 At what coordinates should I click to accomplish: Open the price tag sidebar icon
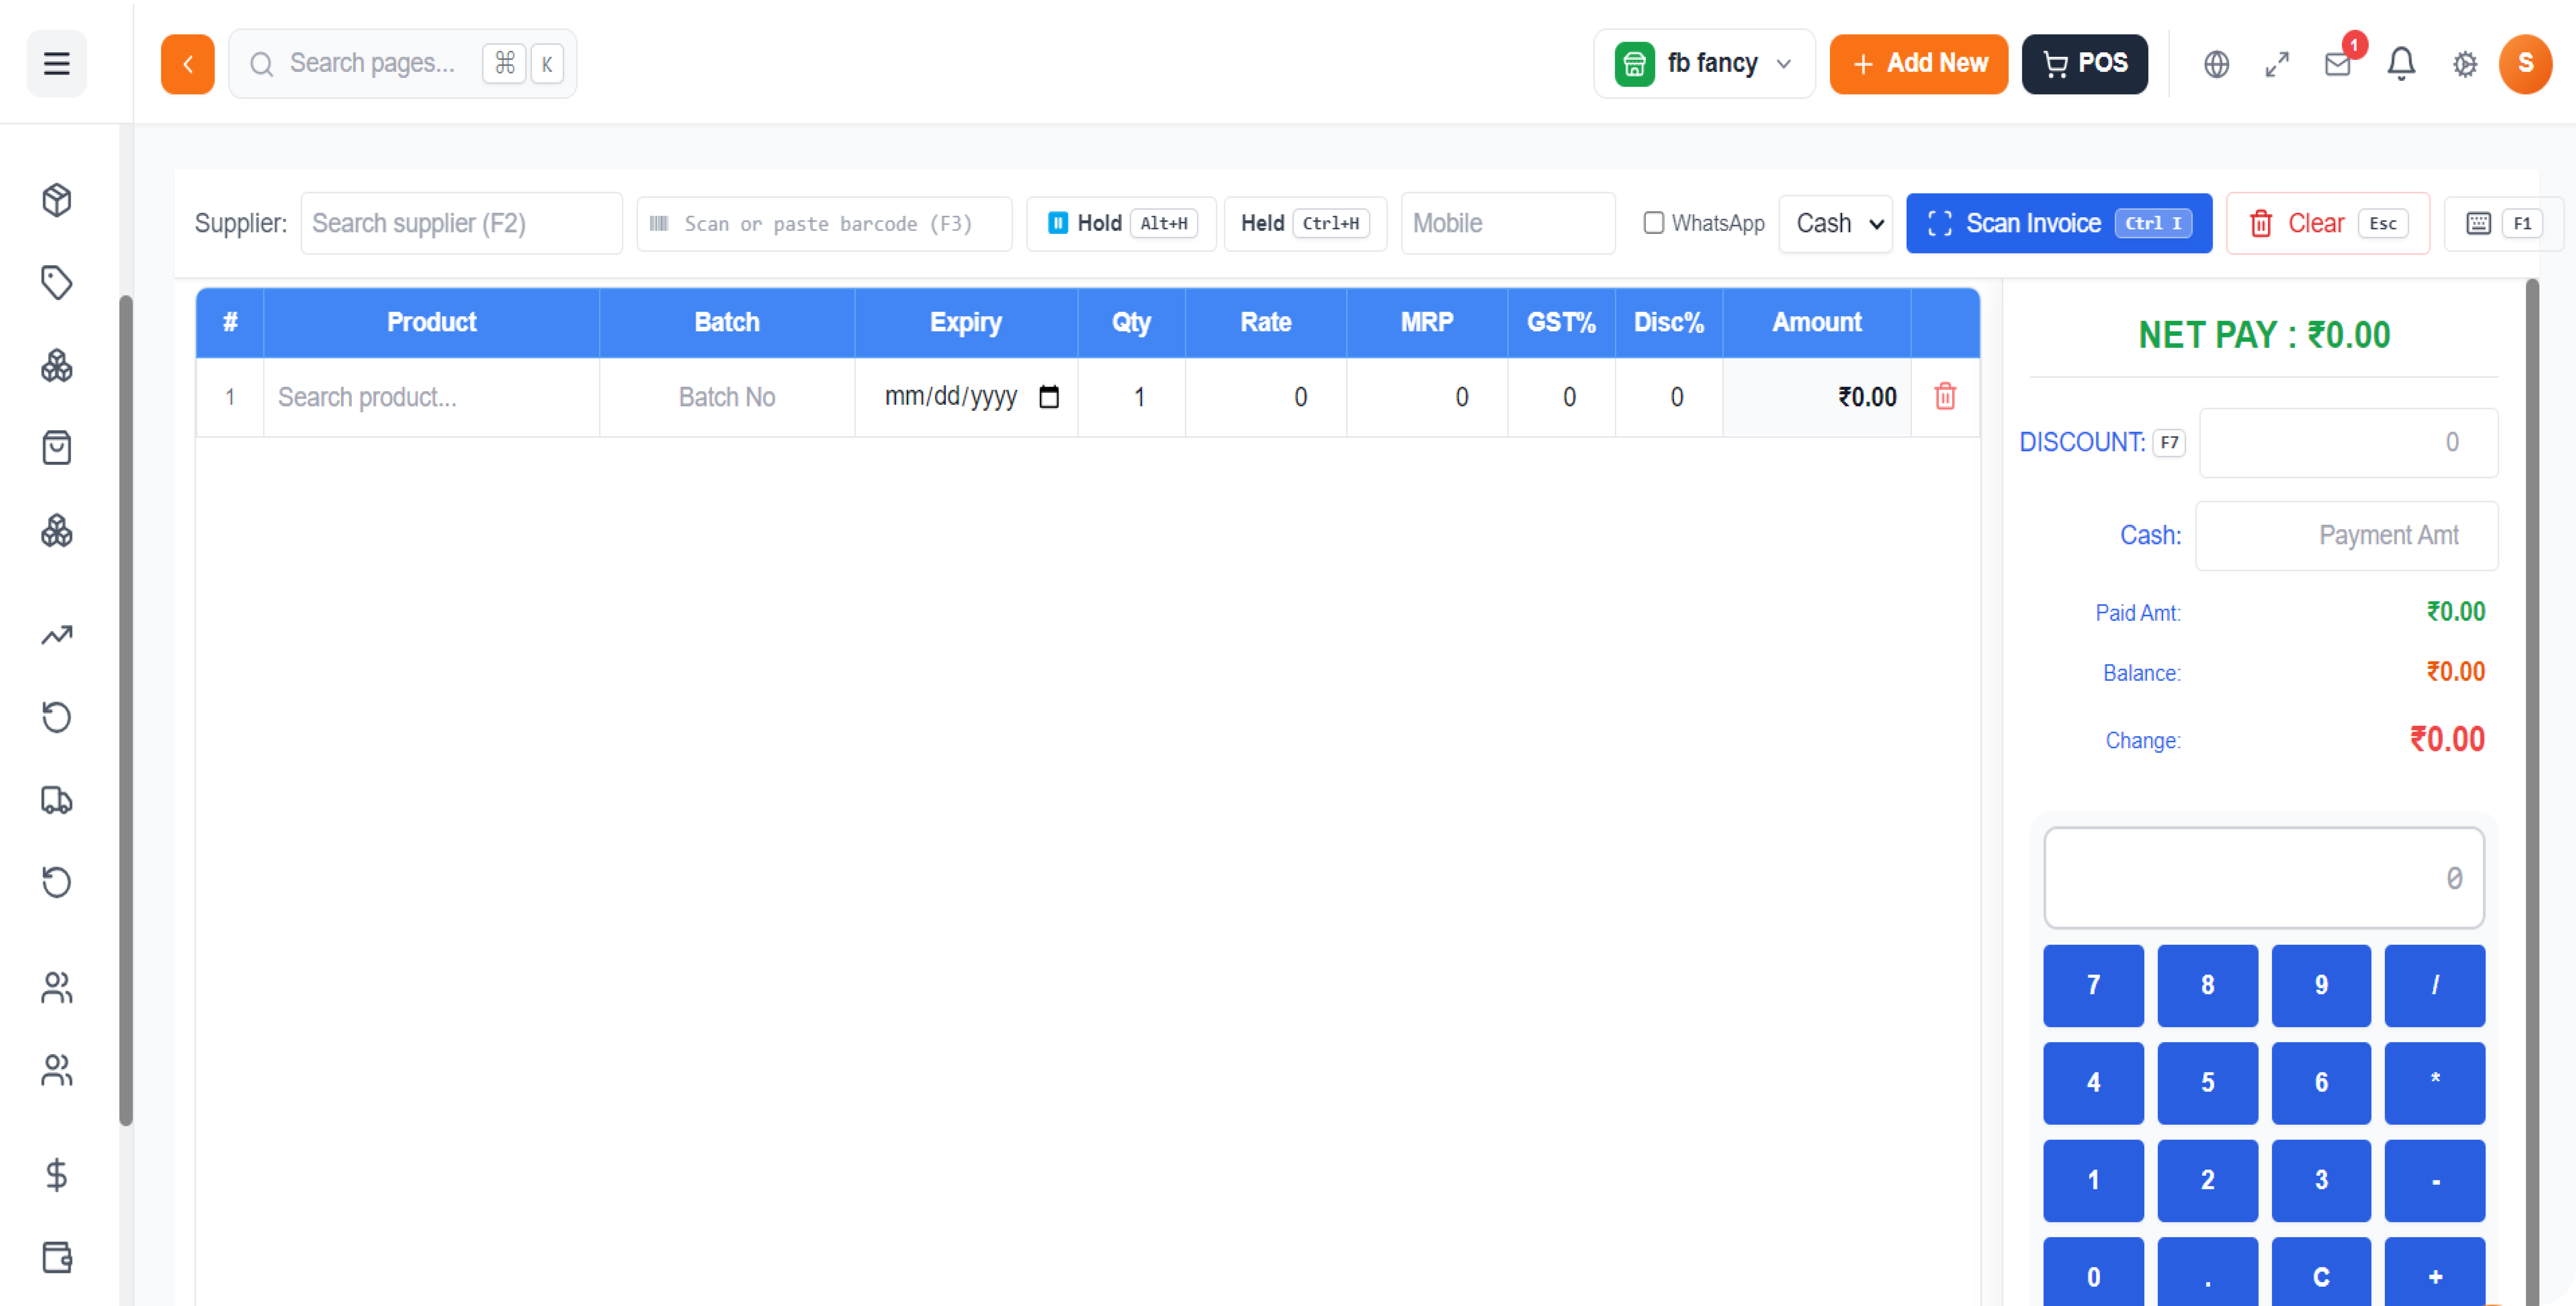tap(57, 283)
